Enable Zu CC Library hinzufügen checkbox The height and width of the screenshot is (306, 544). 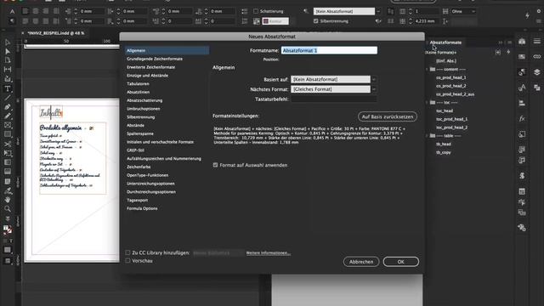pos(127,252)
